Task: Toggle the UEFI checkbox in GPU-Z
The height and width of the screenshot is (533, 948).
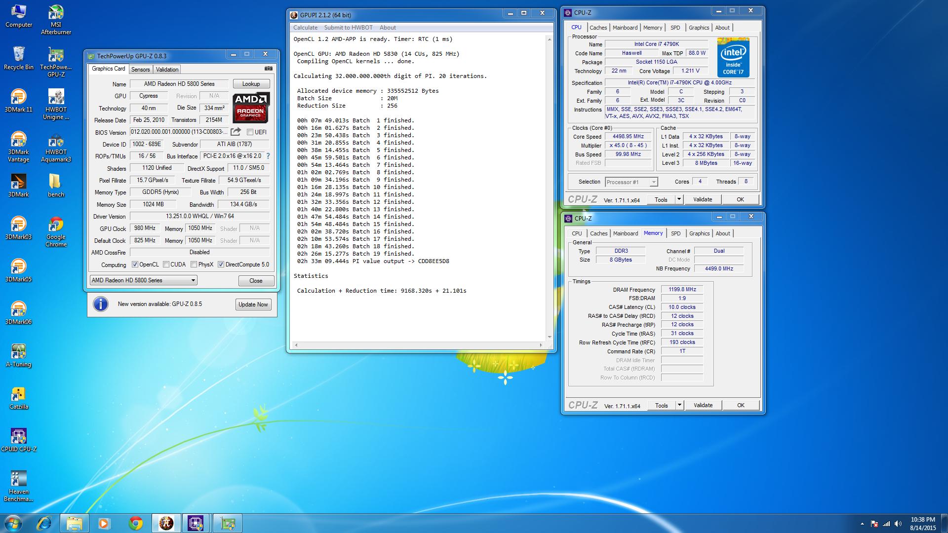Action: (250, 132)
